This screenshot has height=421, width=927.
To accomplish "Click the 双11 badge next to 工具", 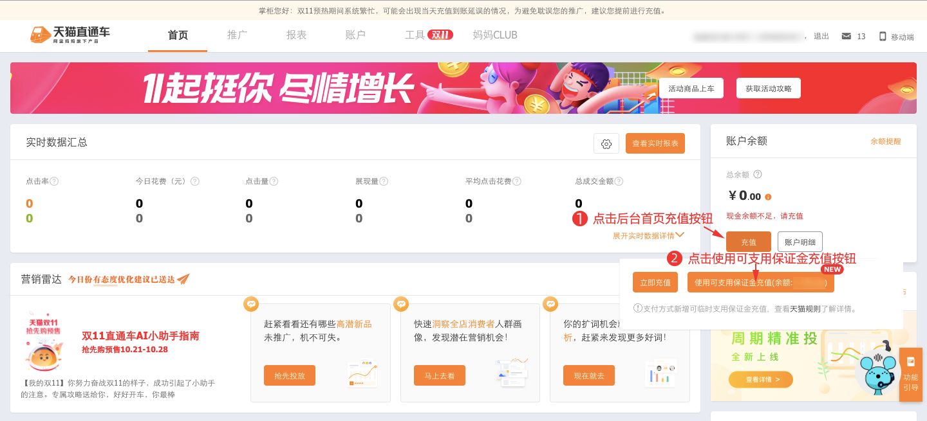I will click(x=440, y=35).
